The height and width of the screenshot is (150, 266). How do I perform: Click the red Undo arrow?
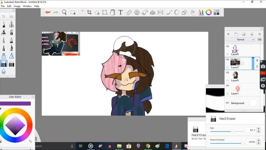click(x=48, y=12)
